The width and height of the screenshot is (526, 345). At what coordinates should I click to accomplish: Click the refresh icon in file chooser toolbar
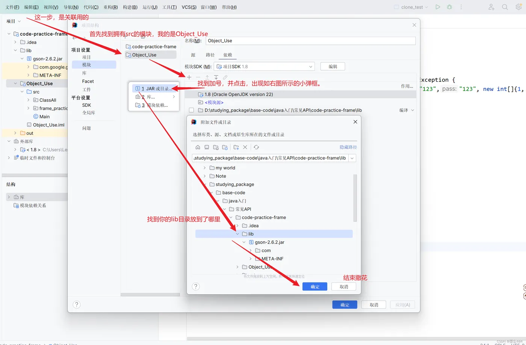click(256, 147)
